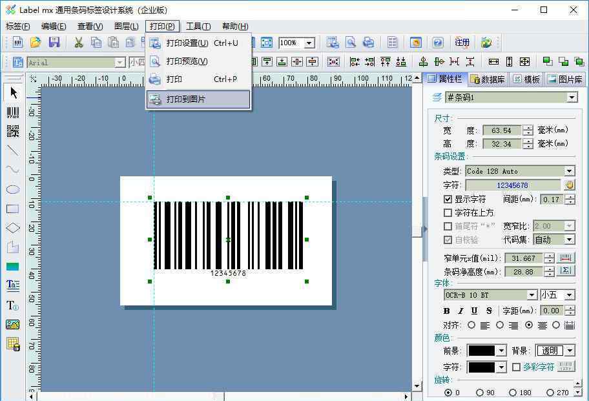Paste from the clipboard

coord(114,43)
